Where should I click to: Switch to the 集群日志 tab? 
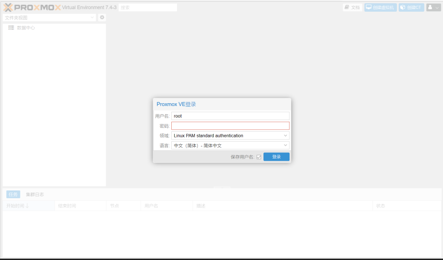point(35,194)
